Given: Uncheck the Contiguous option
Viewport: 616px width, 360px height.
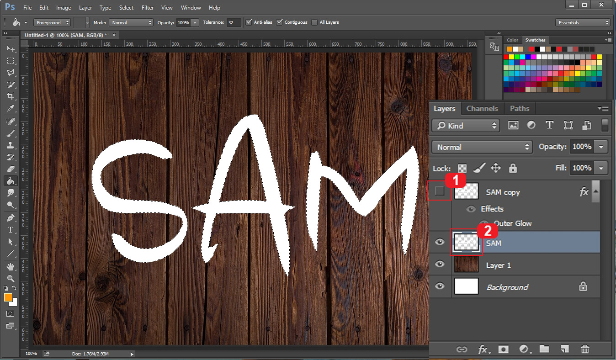Looking at the screenshot, I should [x=280, y=22].
